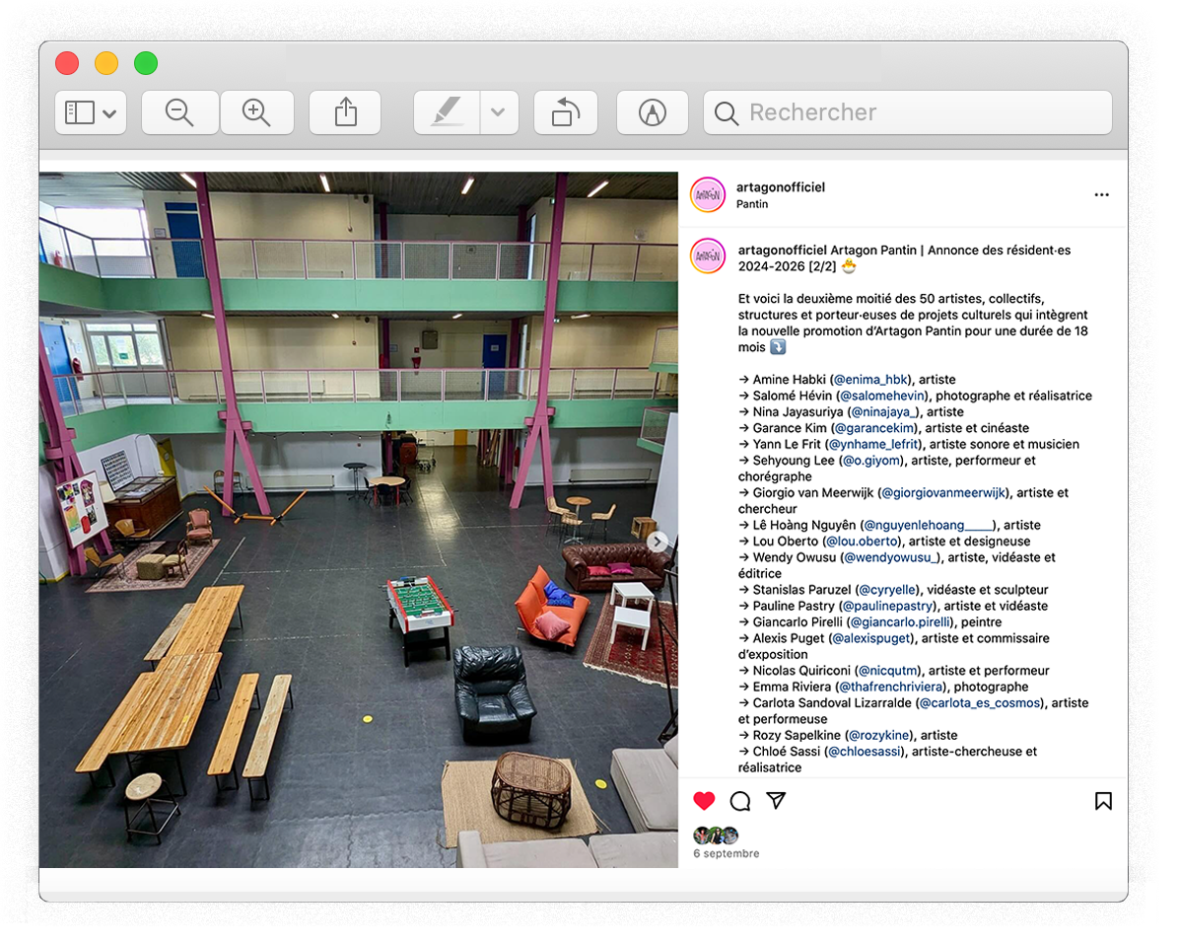This screenshot has width=1179, height=944.
Task: Open the @wendyowusu_ mention
Action: pyautogui.click(x=892, y=557)
